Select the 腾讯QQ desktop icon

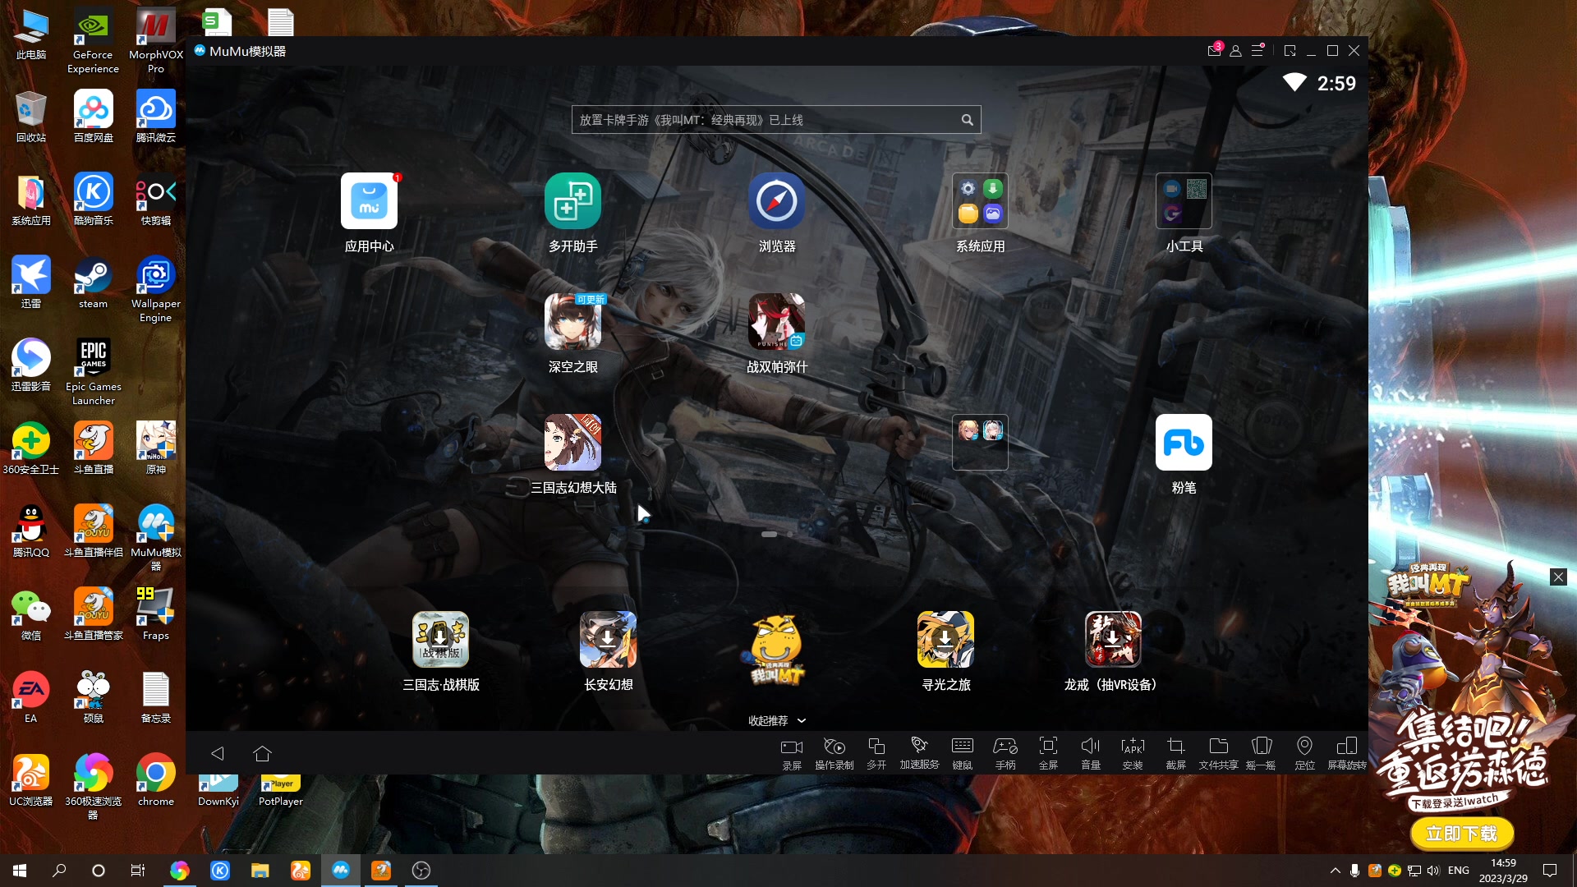tap(30, 531)
